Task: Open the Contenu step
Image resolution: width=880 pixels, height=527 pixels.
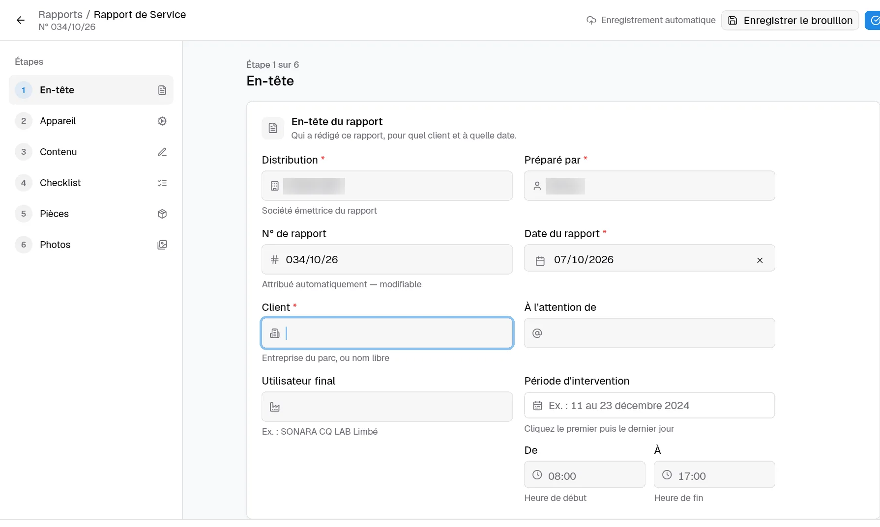Action: pyautogui.click(x=91, y=152)
